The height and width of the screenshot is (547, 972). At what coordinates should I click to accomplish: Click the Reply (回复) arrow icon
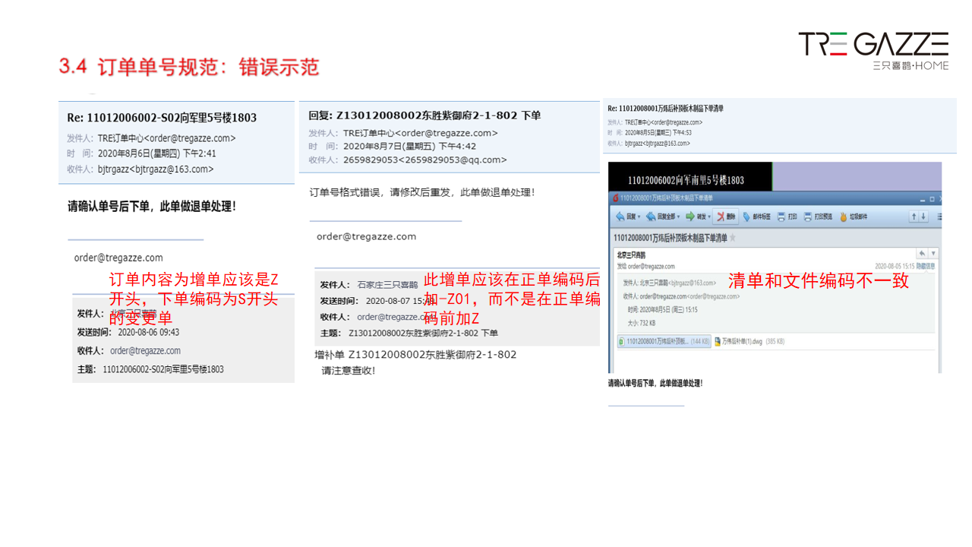pyautogui.click(x=620, y=217)
